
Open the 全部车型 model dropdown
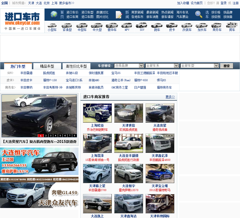coord(199,66)
